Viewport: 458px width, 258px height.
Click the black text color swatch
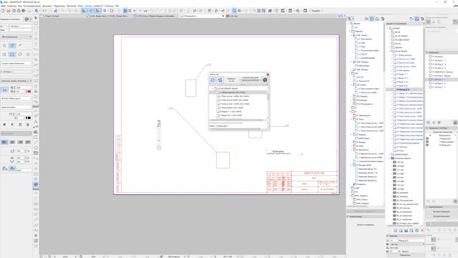tap(29, 118)
